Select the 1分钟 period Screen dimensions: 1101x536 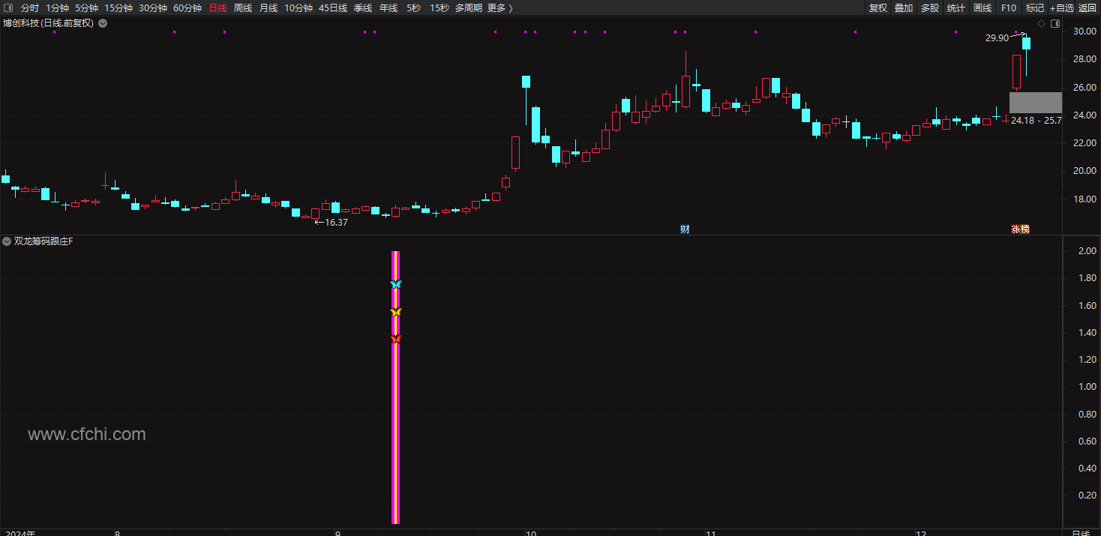pos(57,8)
